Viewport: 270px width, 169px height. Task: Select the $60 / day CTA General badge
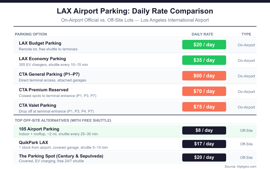[204, 76]
